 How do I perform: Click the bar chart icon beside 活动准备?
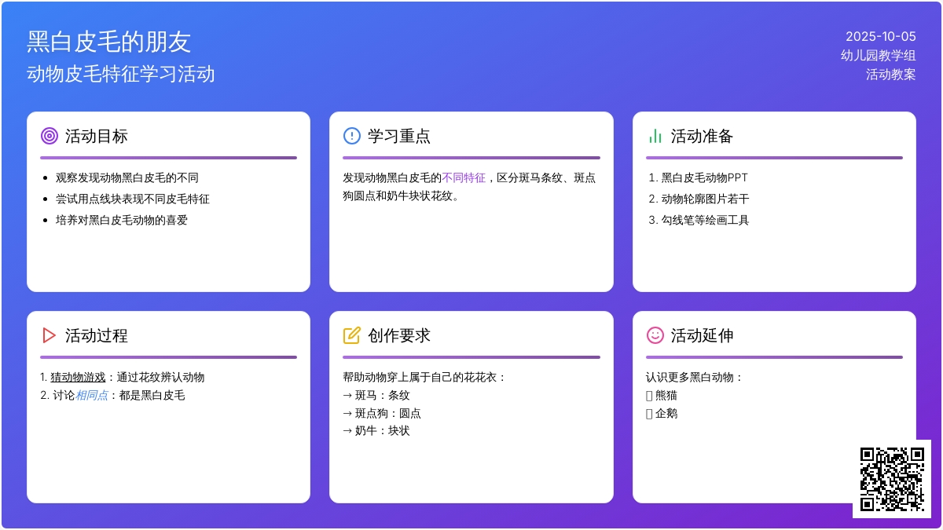pos(655,136)
